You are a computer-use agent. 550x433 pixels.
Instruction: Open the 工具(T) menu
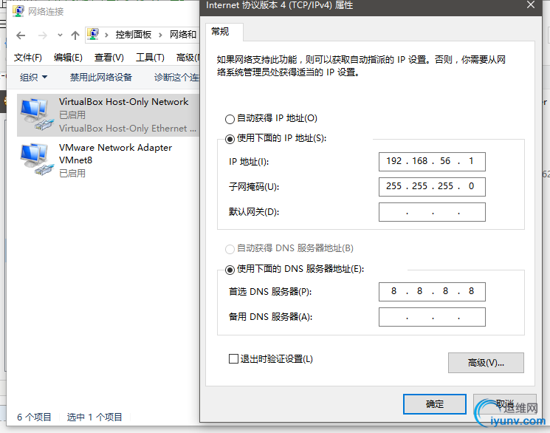pos(150,57)
